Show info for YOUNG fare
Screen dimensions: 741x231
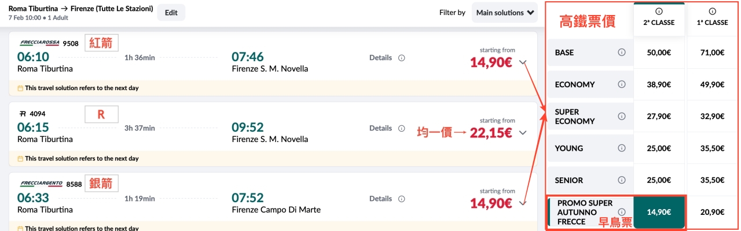click(622, 148)
